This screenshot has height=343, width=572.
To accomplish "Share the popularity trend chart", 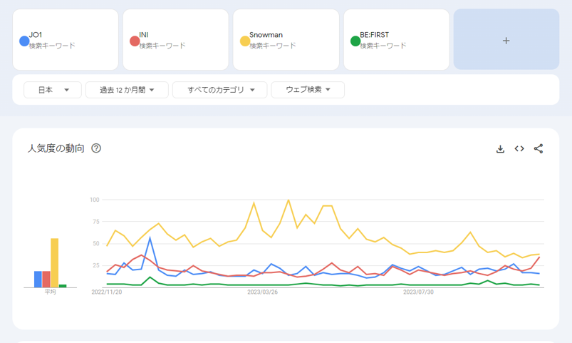I will (539, 148).
